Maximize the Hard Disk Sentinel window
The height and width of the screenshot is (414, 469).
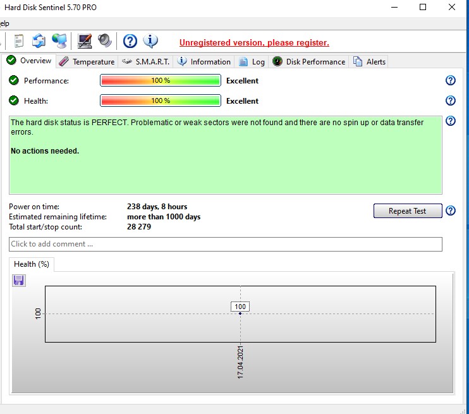pyautogui.click(x=423, y=7)
